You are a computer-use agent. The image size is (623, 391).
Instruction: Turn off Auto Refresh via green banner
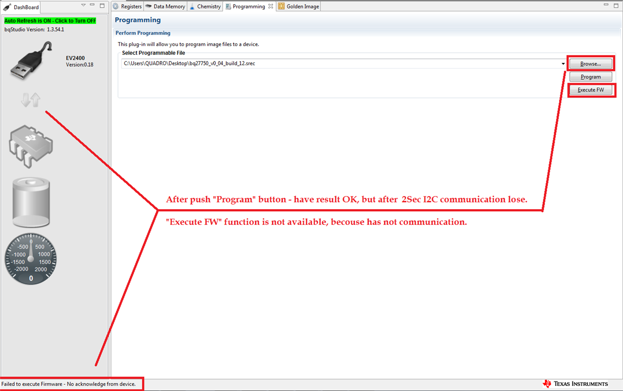point(50,21)
